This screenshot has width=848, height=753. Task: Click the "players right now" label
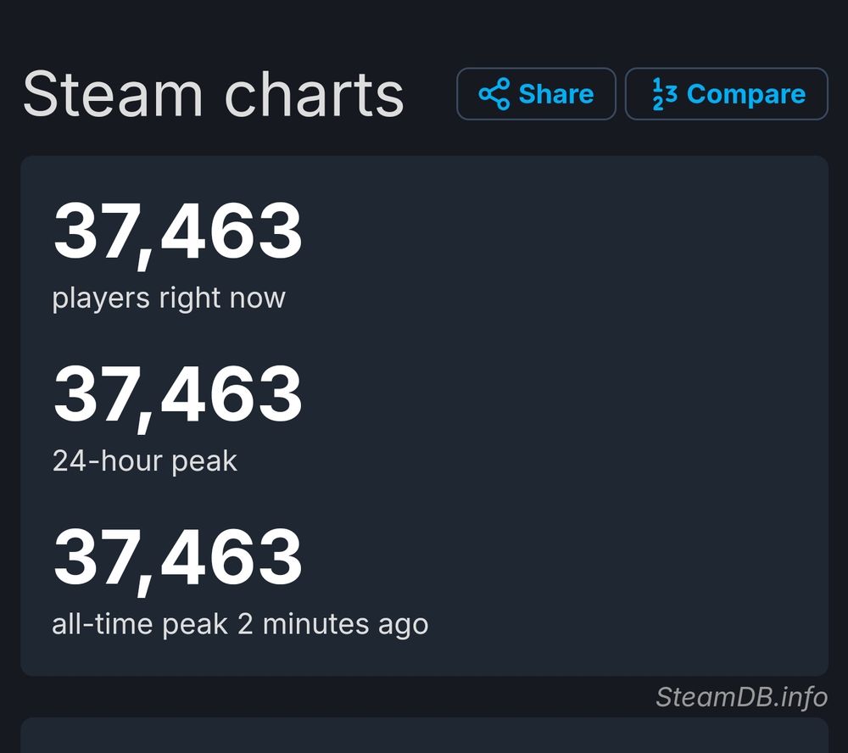coord(169,298)
